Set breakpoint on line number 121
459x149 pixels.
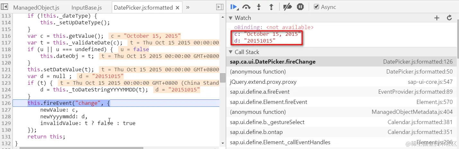5,69
